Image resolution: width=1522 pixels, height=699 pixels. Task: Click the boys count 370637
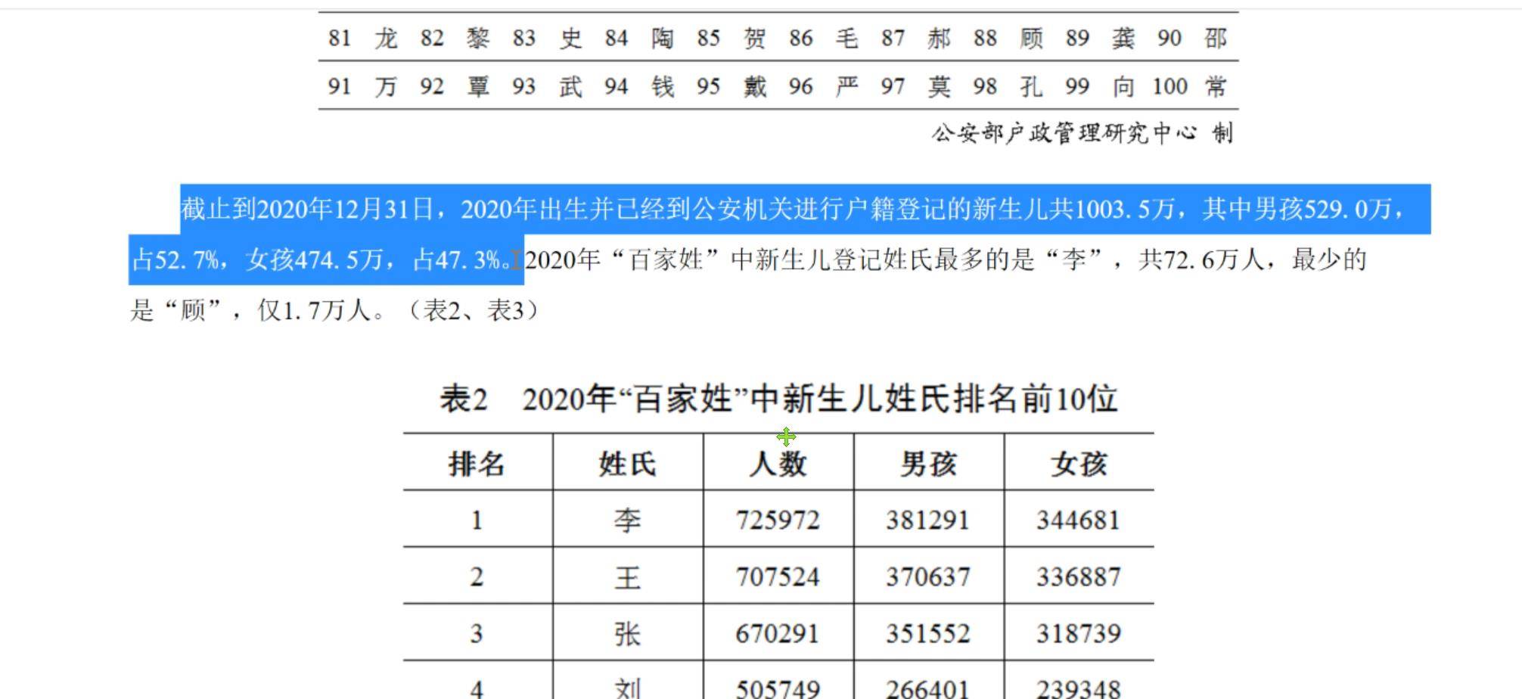928,577
